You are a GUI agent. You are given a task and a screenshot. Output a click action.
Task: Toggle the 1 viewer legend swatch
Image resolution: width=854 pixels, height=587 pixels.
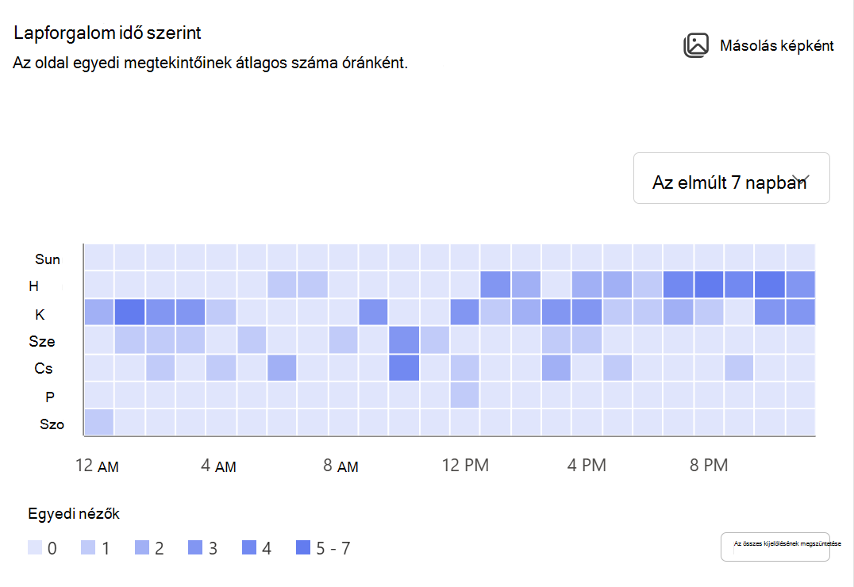(x=87, y=547)
